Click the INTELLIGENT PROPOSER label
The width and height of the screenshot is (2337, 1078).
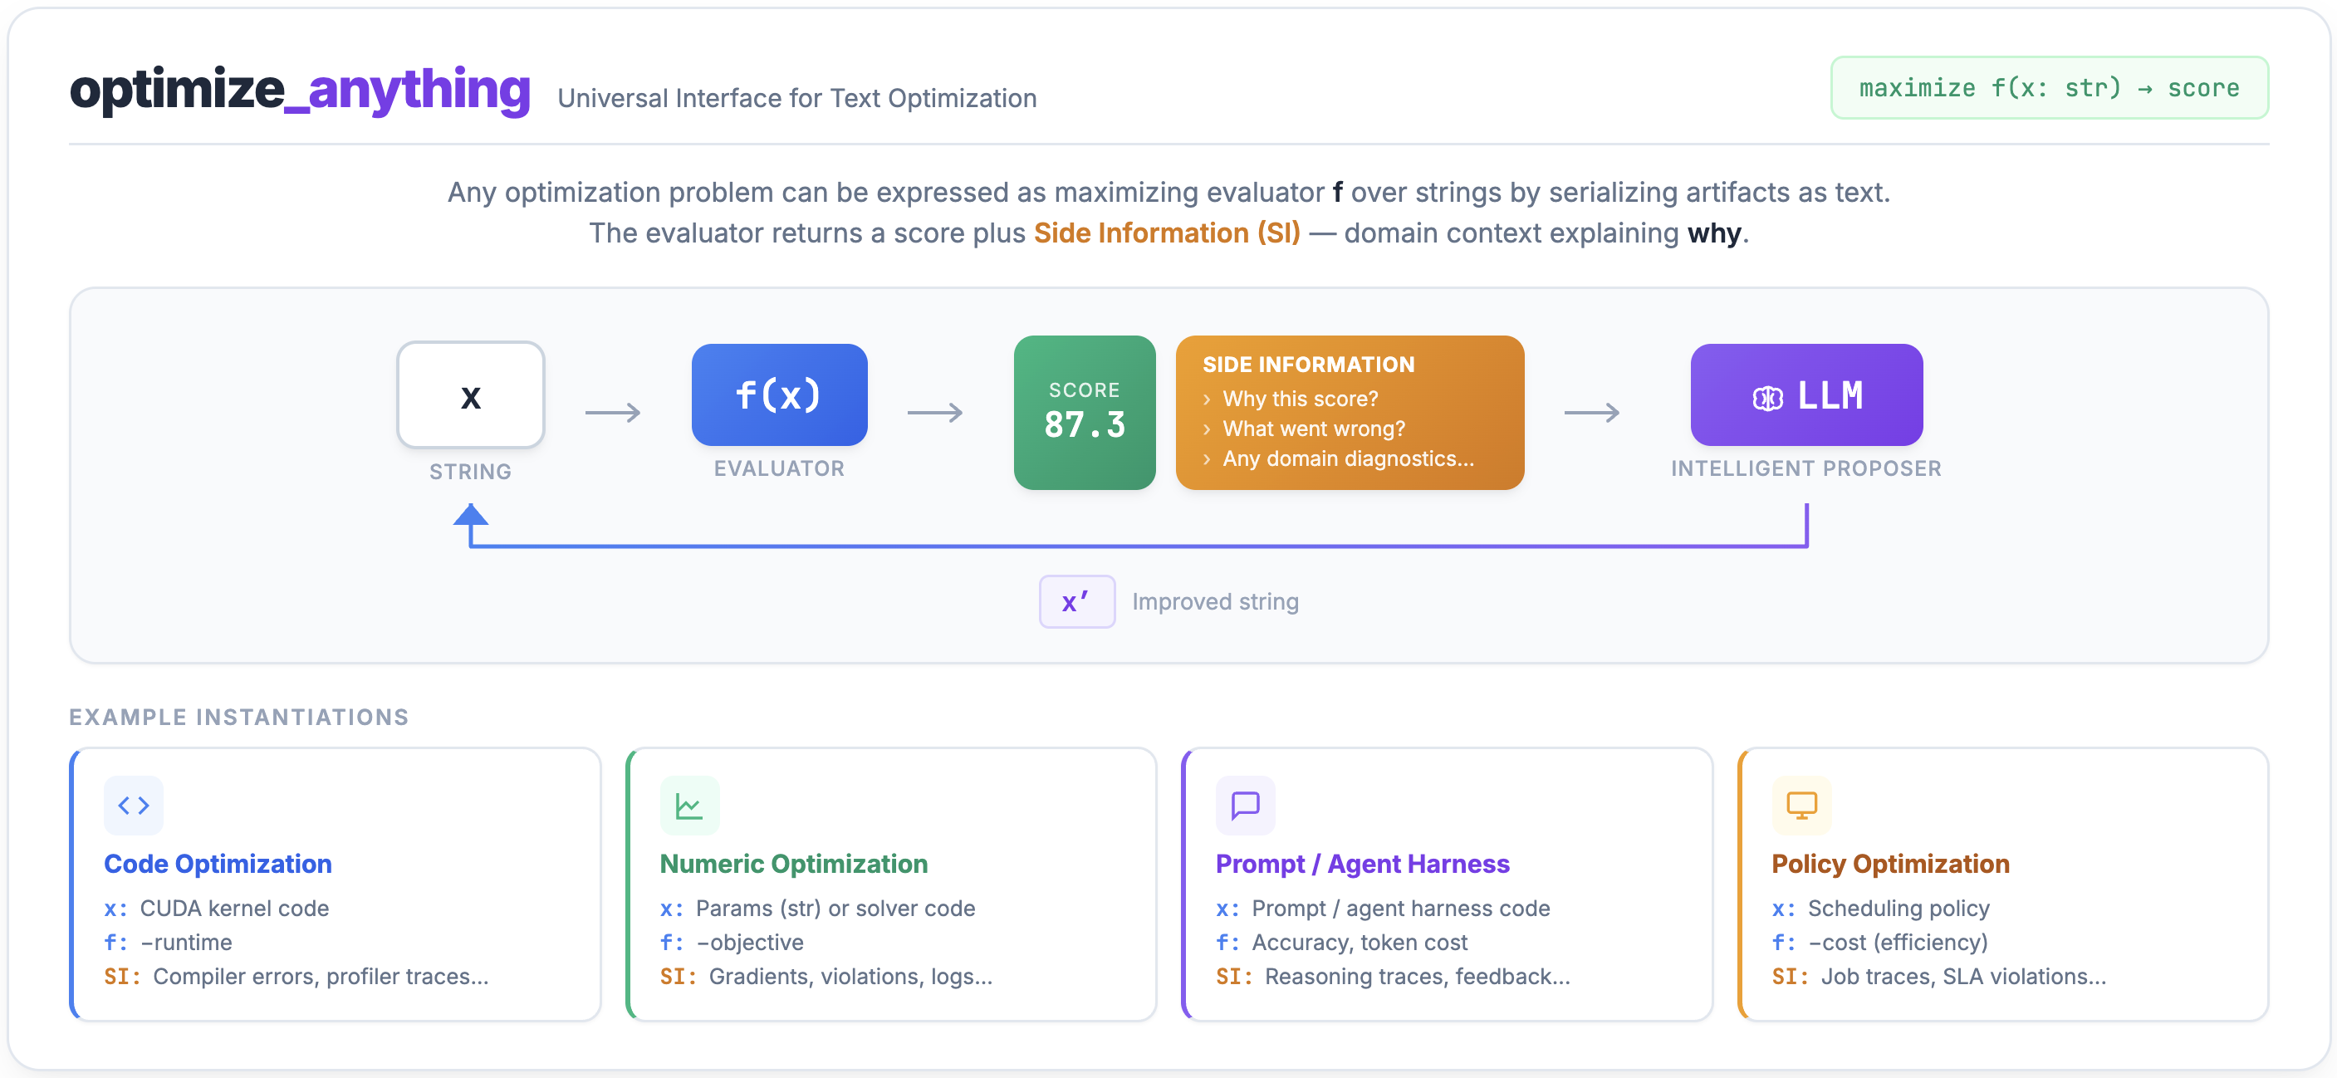click(x=1806, y=468)
